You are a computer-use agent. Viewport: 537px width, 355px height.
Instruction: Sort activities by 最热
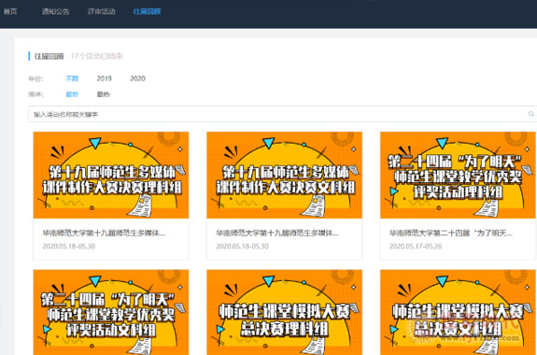tap(103, 94)
